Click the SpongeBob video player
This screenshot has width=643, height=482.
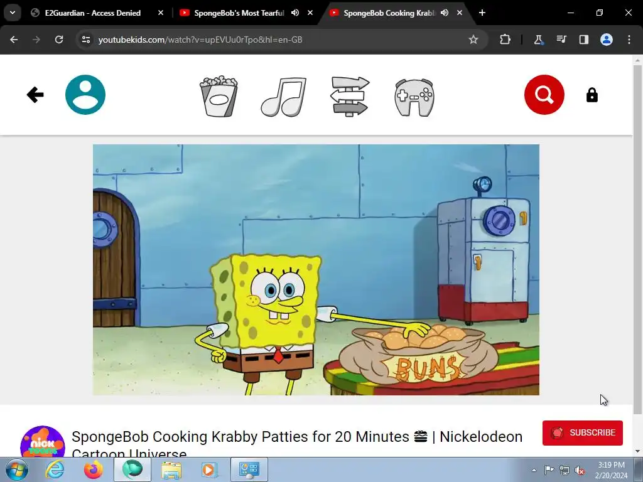click(x=316, y=270)
